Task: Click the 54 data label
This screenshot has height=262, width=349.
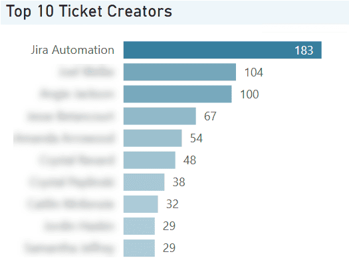Action: pyautogui.click(x=196, y=138)
